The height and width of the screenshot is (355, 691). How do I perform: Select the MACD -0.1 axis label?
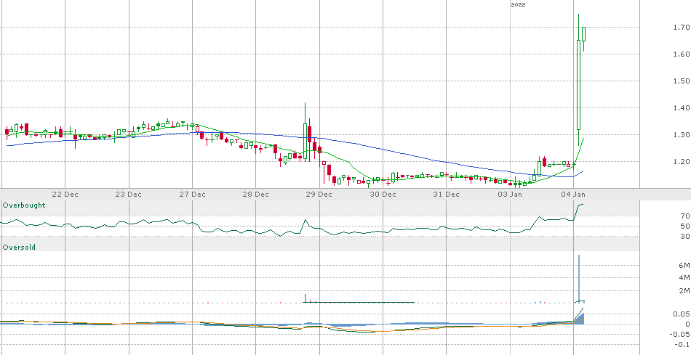pyautogui.click(x=682, y=344)
